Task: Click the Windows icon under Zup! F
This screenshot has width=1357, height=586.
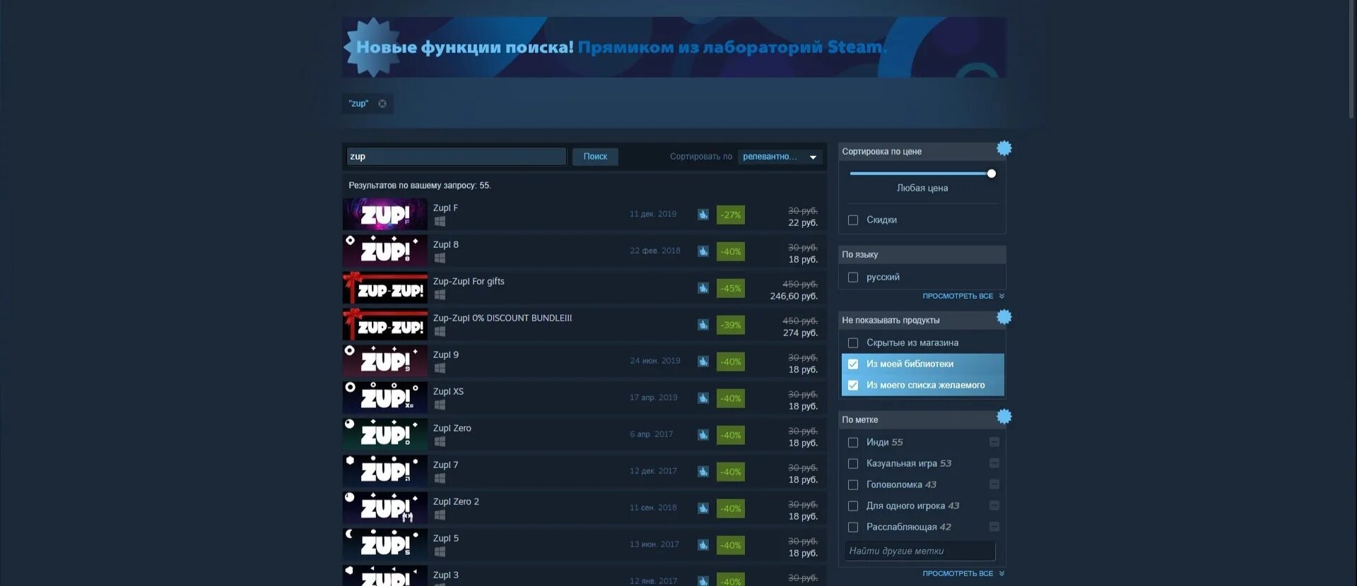Action: point(440,222)
